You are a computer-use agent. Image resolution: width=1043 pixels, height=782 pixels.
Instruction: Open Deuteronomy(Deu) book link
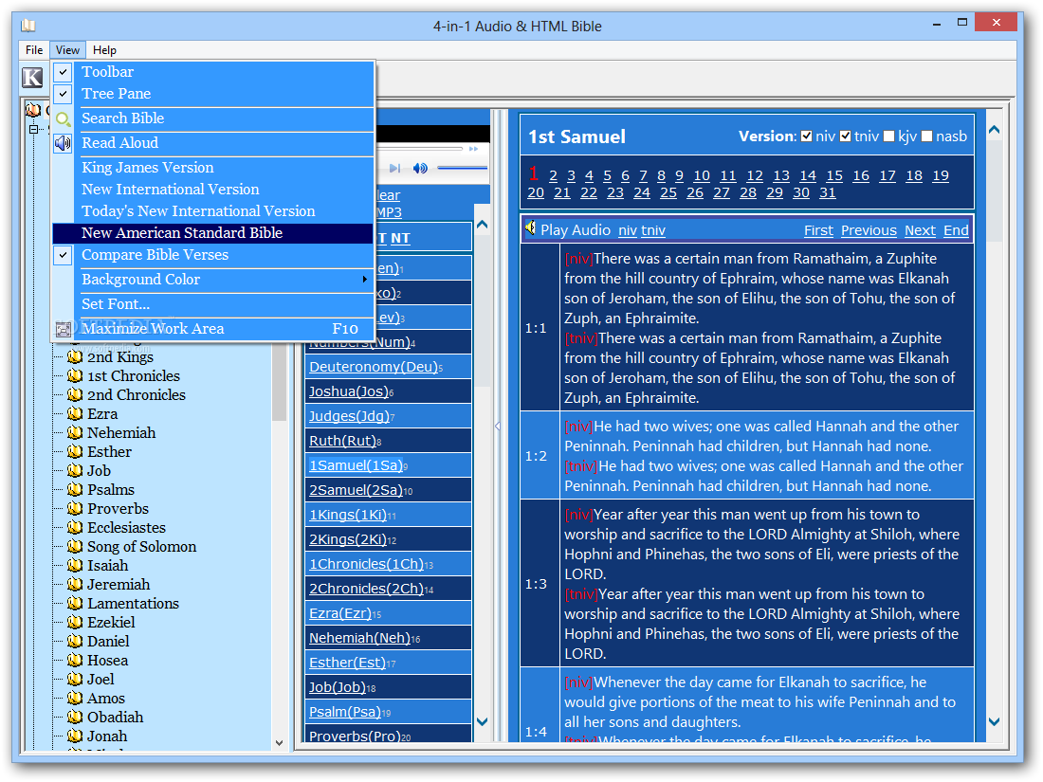pos(374,367)
